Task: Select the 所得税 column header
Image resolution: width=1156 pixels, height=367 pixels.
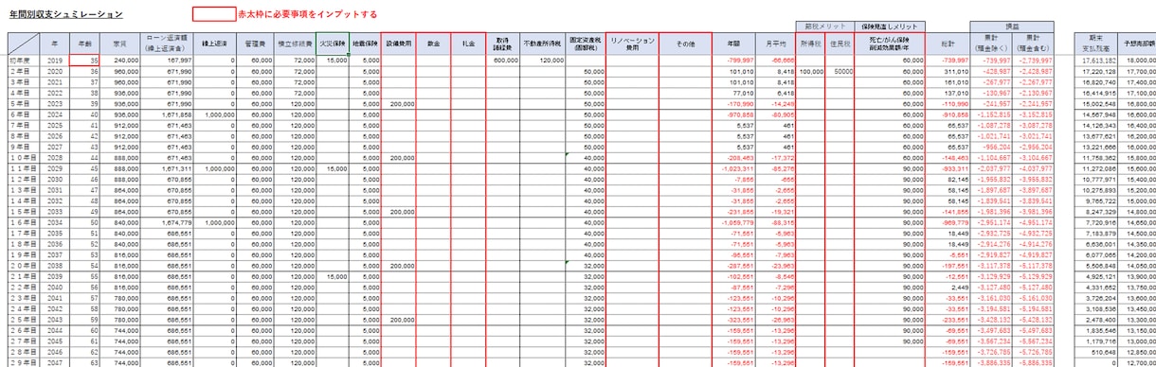Action: pyautogui.click(x=811, y=44)
